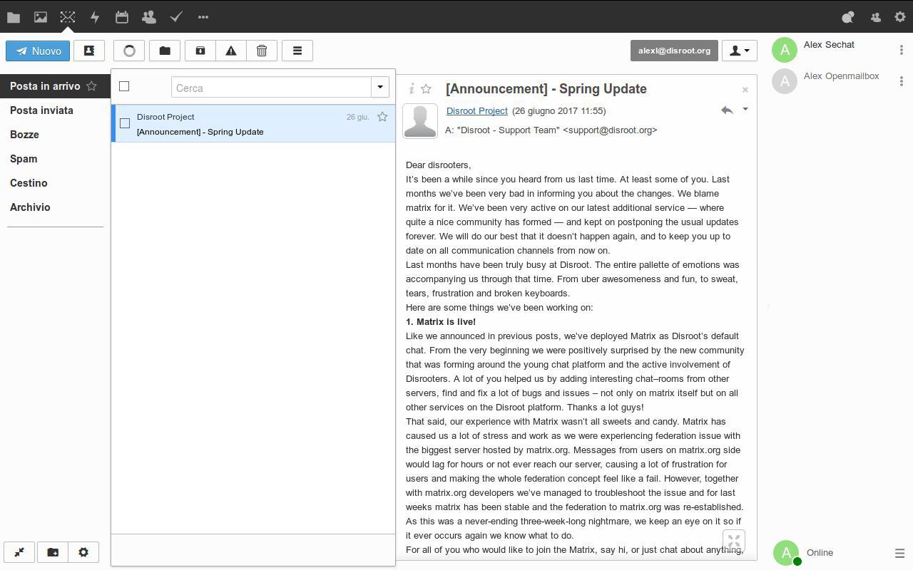The height and width of the screenshot is (570, 913).
Task: Open the Mail app in the top bar
Action: click(68, 16)
